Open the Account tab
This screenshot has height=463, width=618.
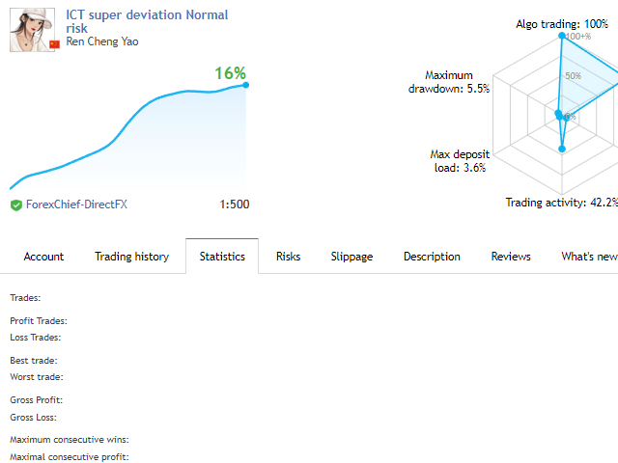tap(43, 257)
